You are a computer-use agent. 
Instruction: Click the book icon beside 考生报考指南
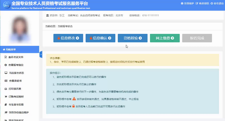point(6,105)
